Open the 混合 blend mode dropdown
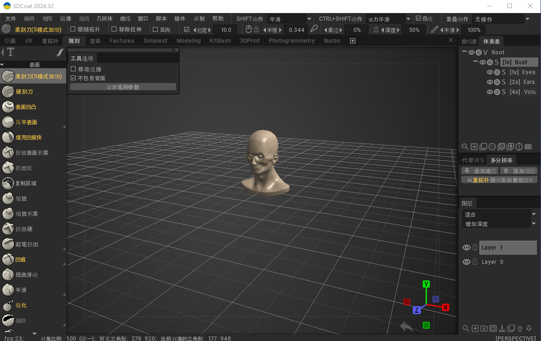 coord(499,214)
